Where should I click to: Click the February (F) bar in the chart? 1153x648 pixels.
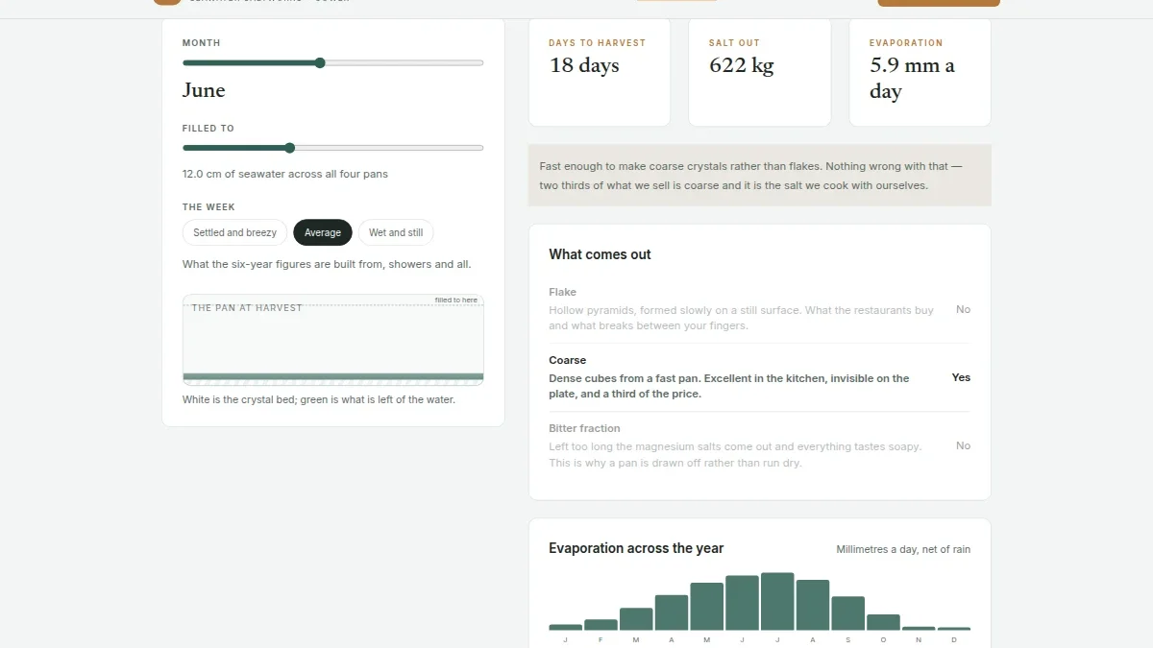click(601, 625)
